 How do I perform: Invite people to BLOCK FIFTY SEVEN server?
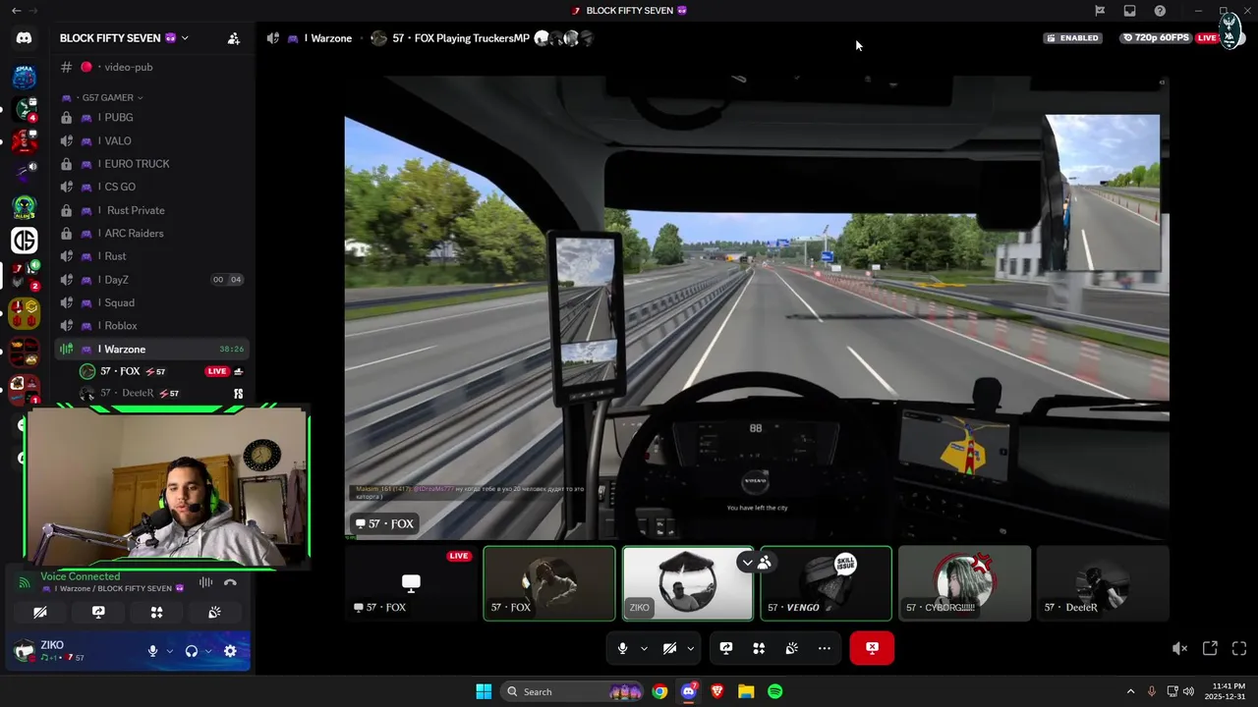point(234,38)
